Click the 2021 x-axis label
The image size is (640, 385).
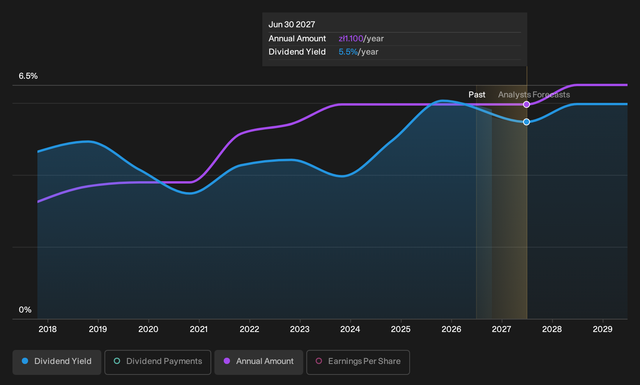point(199,329)
